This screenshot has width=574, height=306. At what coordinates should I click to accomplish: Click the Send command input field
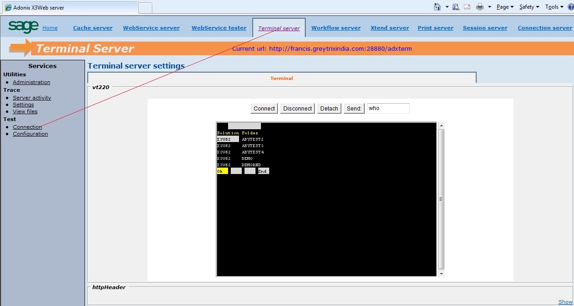388,108
